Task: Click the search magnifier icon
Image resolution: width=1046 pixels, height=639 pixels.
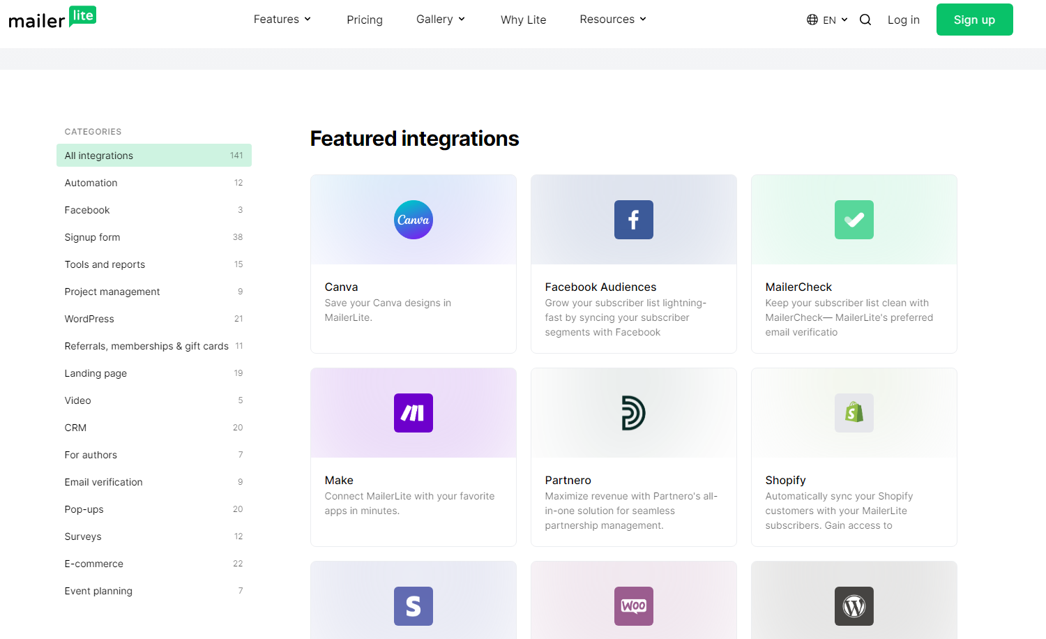Action: pyautogui.click(x=865, y=20)
